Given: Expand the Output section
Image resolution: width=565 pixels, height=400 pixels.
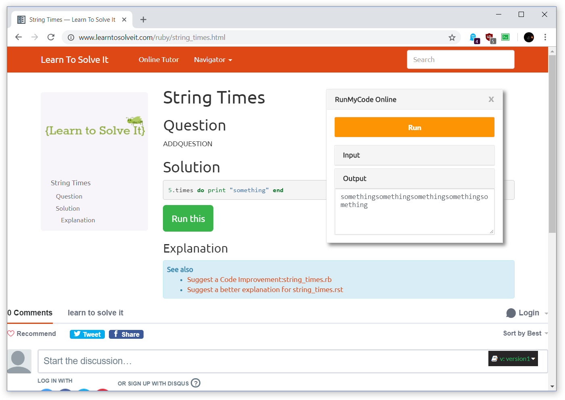Looking at the screenshot, I should coord(415,178).
